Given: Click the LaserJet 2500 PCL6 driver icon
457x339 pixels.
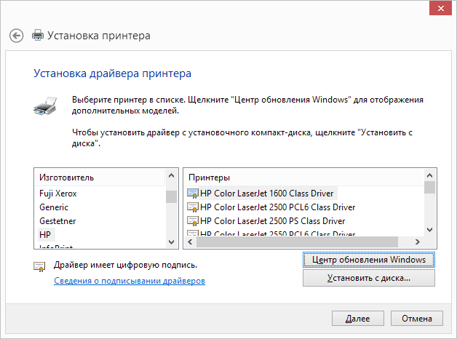Looking at the screenshot, I should click(x=193, y=207).
